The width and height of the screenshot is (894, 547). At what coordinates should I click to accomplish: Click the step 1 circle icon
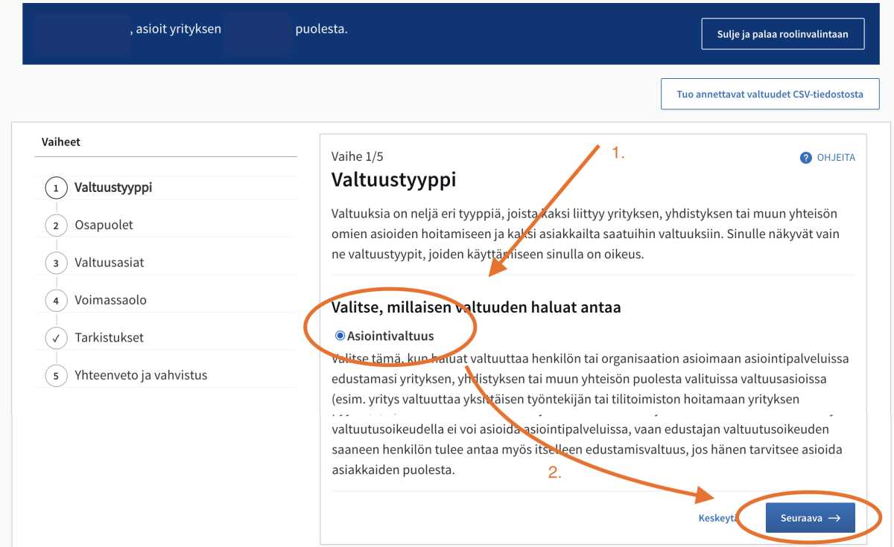point(55,188)
